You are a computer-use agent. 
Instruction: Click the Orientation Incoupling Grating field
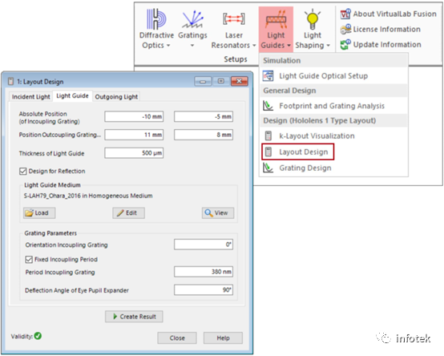point(204,245)
